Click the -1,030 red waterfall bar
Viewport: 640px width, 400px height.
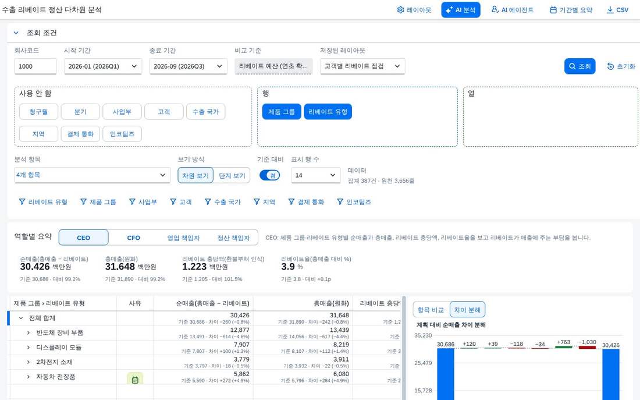tap(587, 347)
